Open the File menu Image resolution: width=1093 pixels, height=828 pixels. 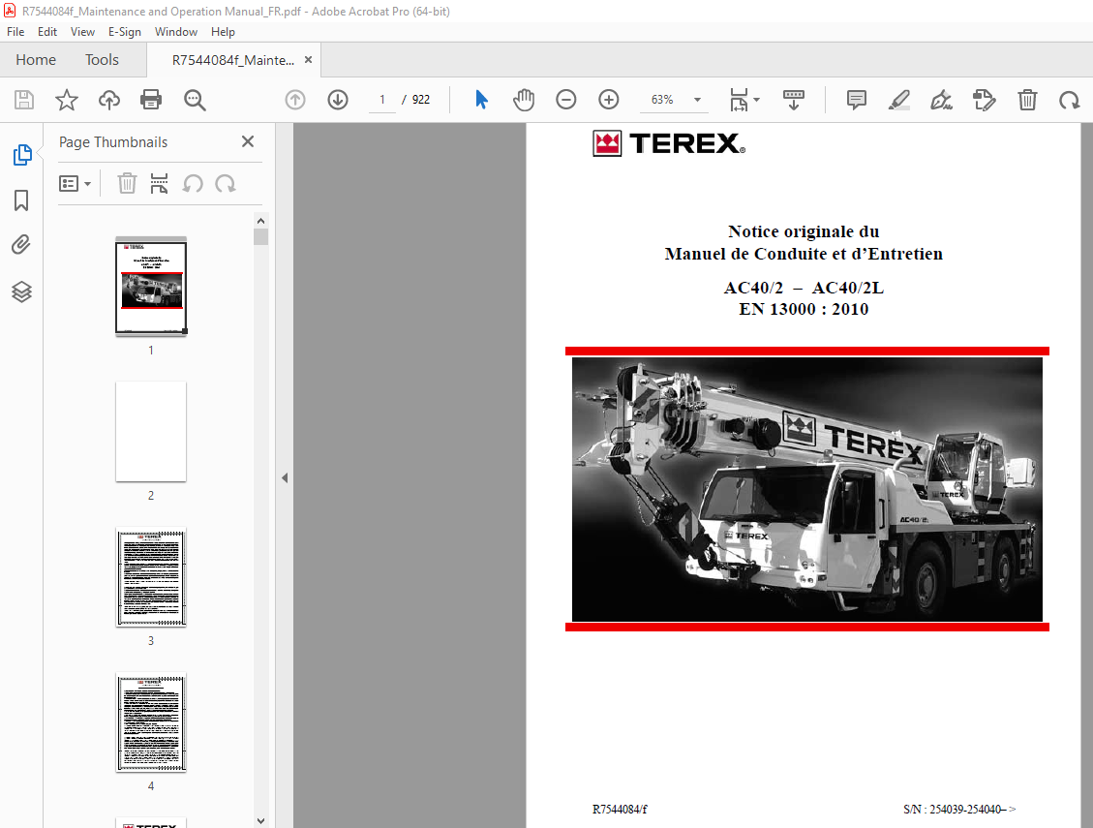tap(15, 32)
